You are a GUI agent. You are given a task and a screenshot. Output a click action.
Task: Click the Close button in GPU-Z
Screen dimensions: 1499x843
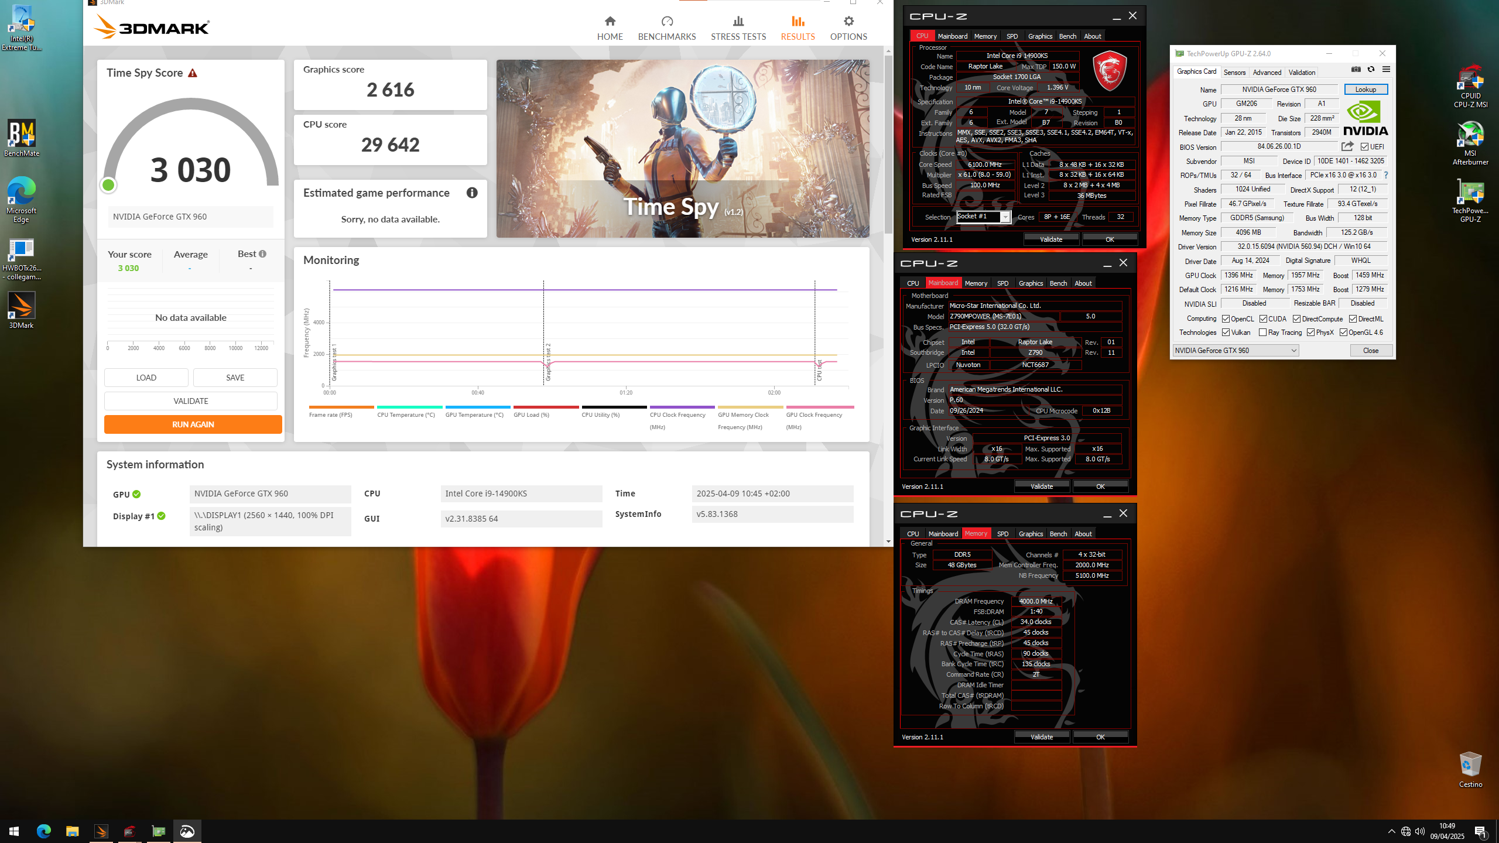click(x=1371, y=351)
